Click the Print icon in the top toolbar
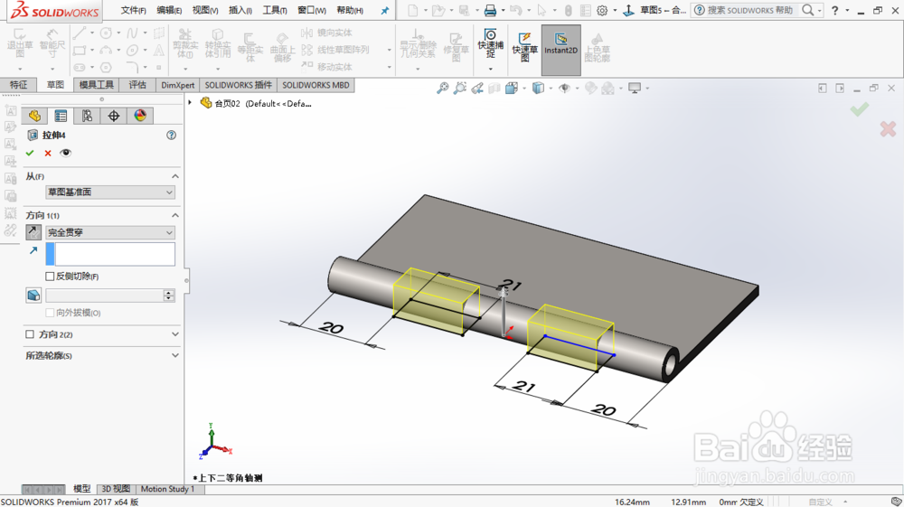 490,10
